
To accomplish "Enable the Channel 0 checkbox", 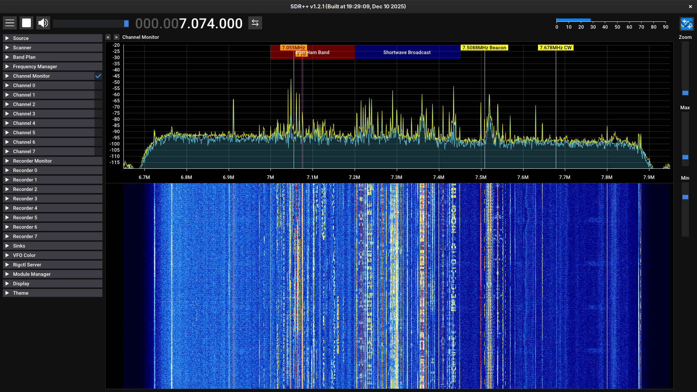I will 98,86.
